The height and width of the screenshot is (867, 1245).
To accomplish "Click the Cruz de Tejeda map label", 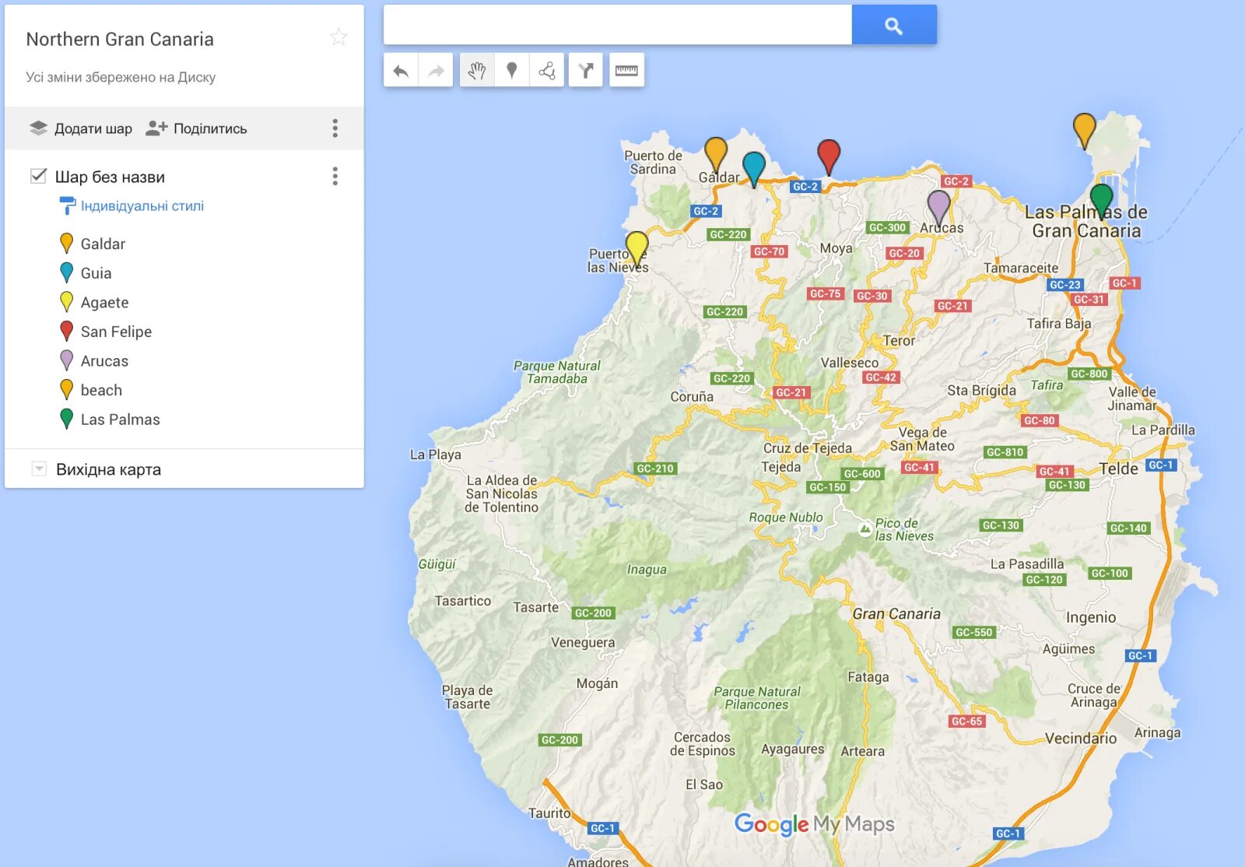I will pyautogui.click(x=808, y=448).
